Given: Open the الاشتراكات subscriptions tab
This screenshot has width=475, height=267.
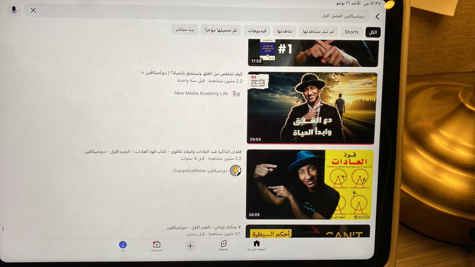Looking at the screenshot, I should 156,246.
